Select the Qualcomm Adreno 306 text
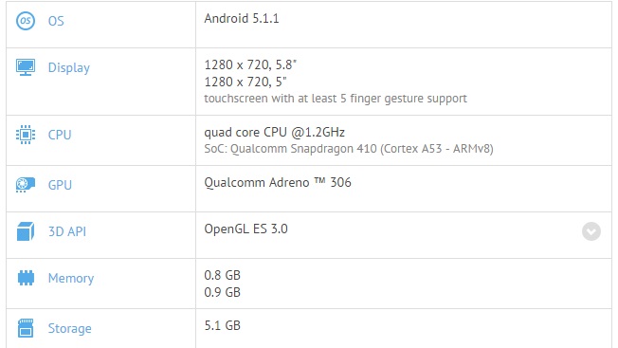This screenshot has width=618, height=348. click(x=278, y=182)
